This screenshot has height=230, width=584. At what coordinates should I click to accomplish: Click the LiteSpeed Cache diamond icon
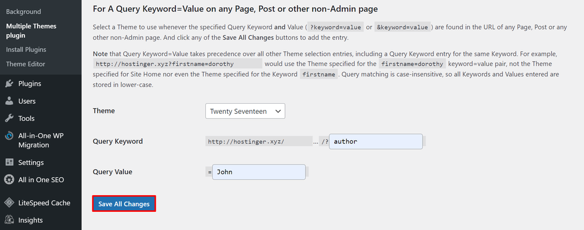point(9,203)
